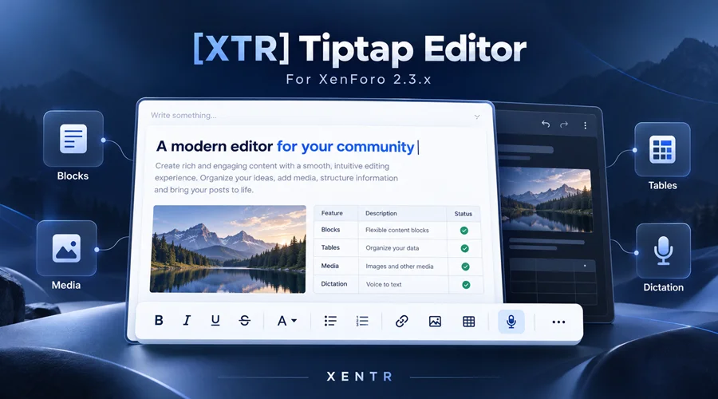Viewport: 718px width, 399px height.
Task: Select the Tables feature icon
Action: [662, 149]
